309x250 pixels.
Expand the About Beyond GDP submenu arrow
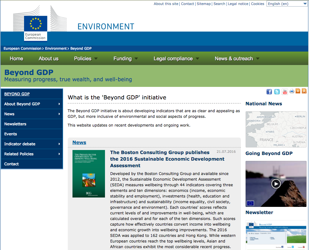[59, 104]
